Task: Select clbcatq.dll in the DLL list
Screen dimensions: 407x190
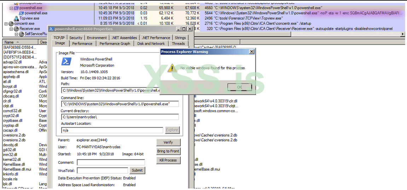Action: (12, 96)
